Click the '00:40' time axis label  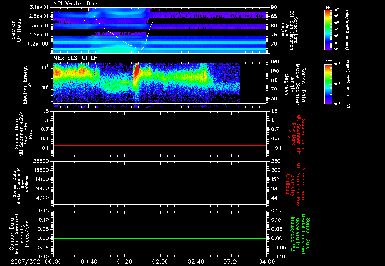tap(89, 261)
